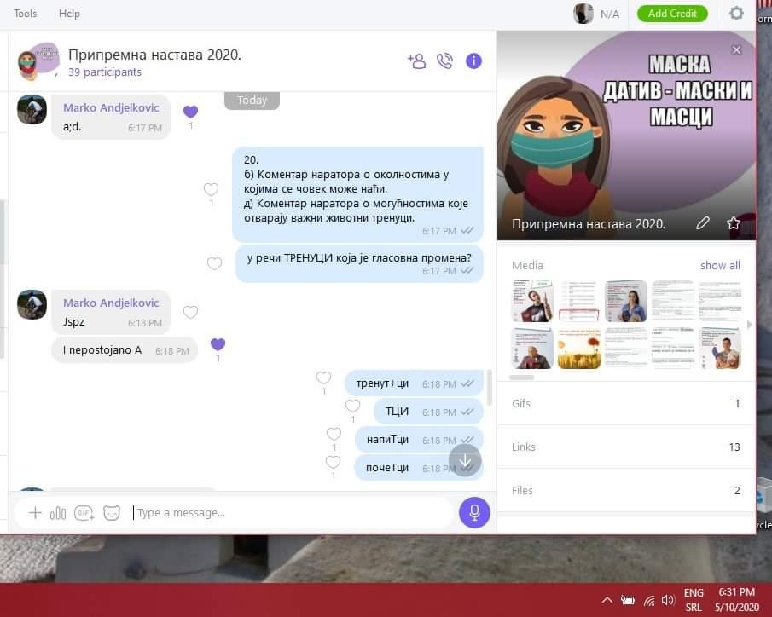Click the microphone voice message button

click(x=474, y=512)
